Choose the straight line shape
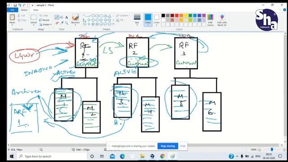Viewport: 288px width, 162px height. (x=85, y=16)
